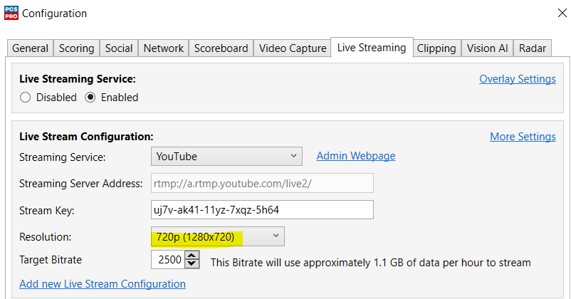Decrease Target Bitrate with down arrow
This screenshot has width=571, height=299.
point(192,265)
